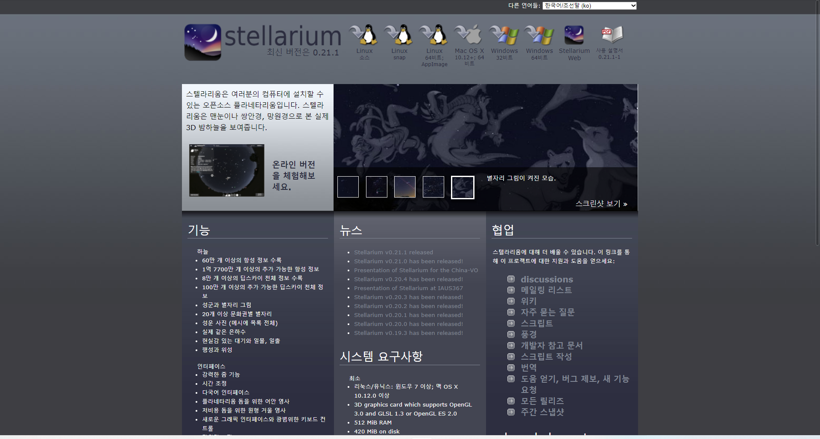Select the fifth highlighted constellation thumbnail
Image resolution: width=820 pixels, height=439 pixels.
coord(463,187)
